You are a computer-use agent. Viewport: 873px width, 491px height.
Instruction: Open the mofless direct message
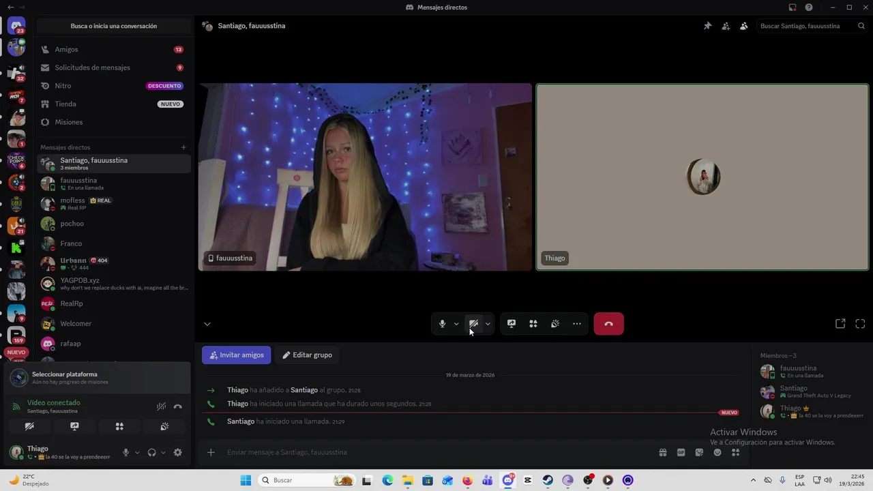pyautogui.click(x=113, y=203)
